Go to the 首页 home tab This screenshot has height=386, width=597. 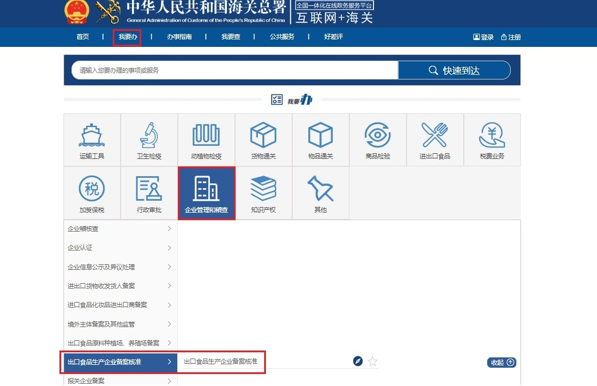pyautogui.click(x=82, y=37)
